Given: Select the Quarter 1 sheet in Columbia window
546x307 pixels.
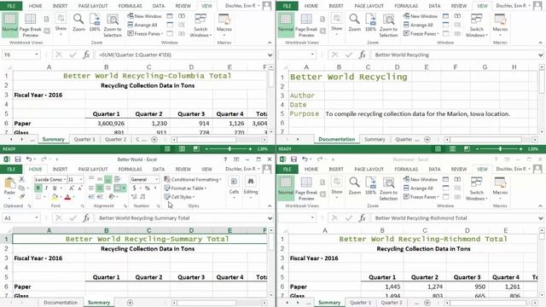Looking at the screenshot, I should pyautogui.click(x=84, y=139).
